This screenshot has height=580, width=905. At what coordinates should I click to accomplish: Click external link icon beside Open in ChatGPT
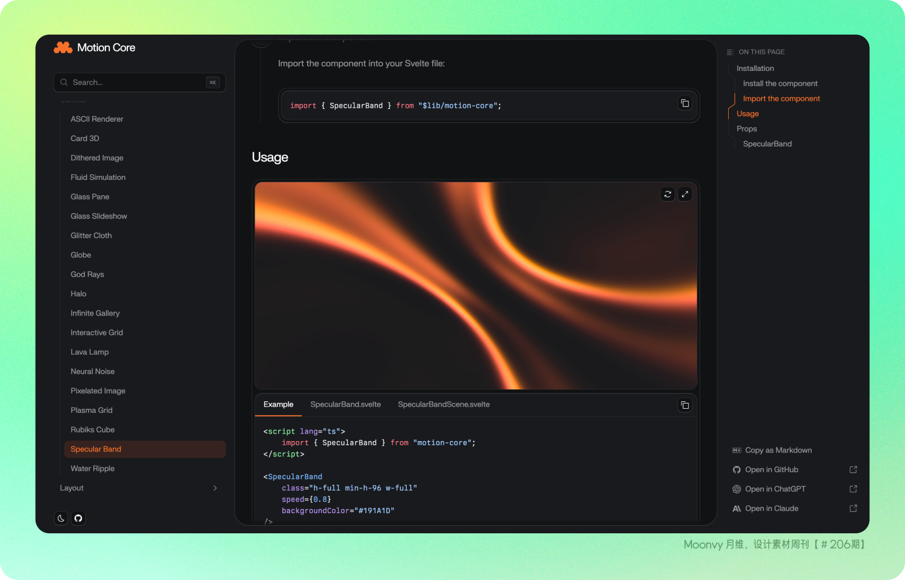853,489
